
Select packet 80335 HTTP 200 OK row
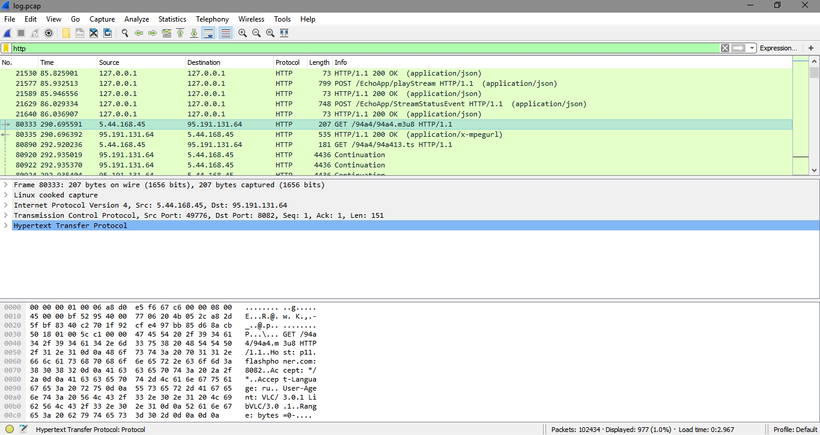pos(360,134)
